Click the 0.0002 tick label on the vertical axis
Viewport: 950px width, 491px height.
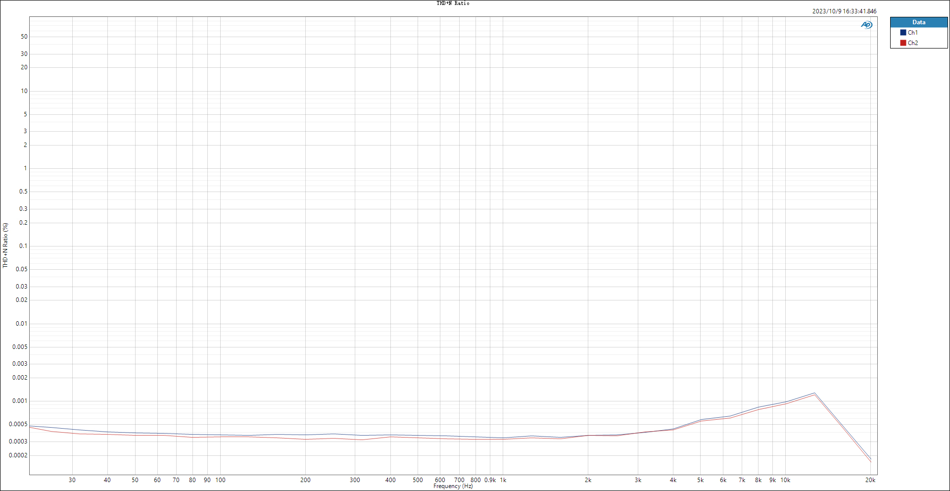18,455
